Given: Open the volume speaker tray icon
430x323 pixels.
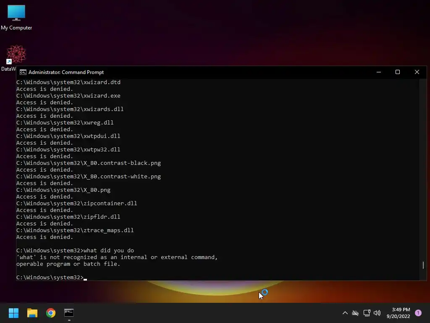Looking at the screenshot, I should tap(377, 313).
